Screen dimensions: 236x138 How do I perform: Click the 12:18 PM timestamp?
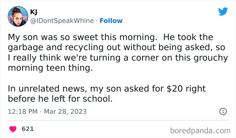click(x=21, y=111)
